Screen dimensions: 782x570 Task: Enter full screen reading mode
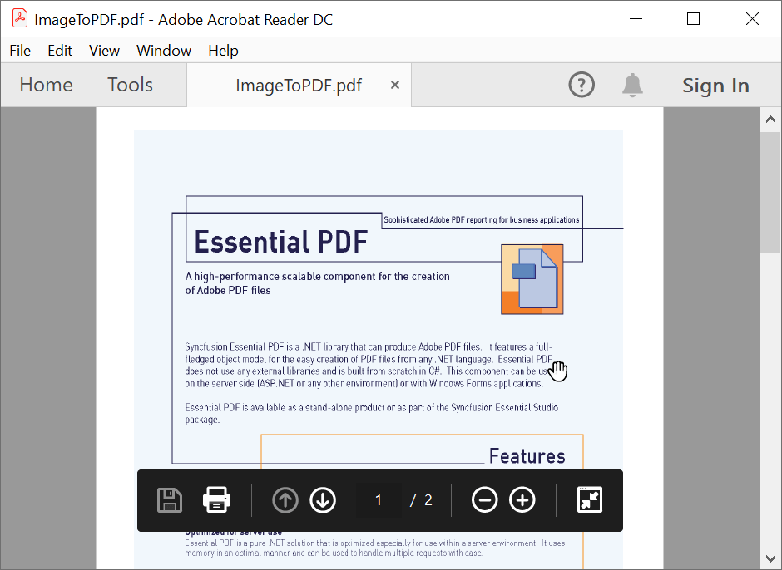coord(589,499)
